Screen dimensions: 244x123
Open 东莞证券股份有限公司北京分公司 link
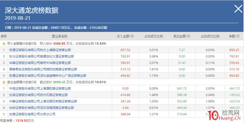32,114
